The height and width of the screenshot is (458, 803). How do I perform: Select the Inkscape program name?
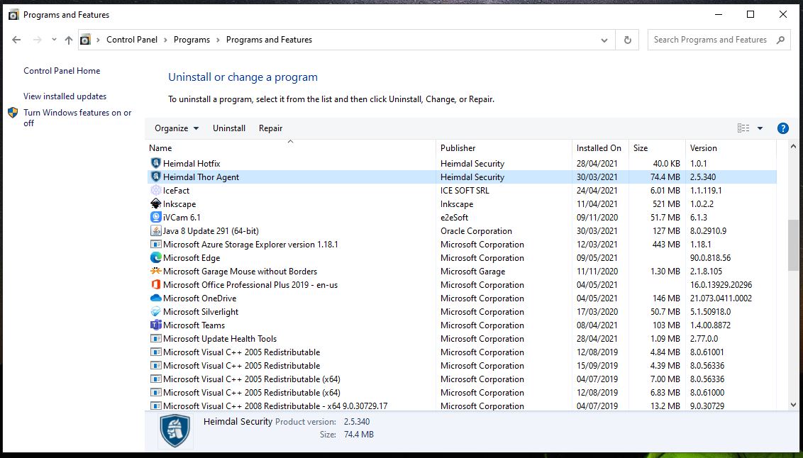point(179,203)
